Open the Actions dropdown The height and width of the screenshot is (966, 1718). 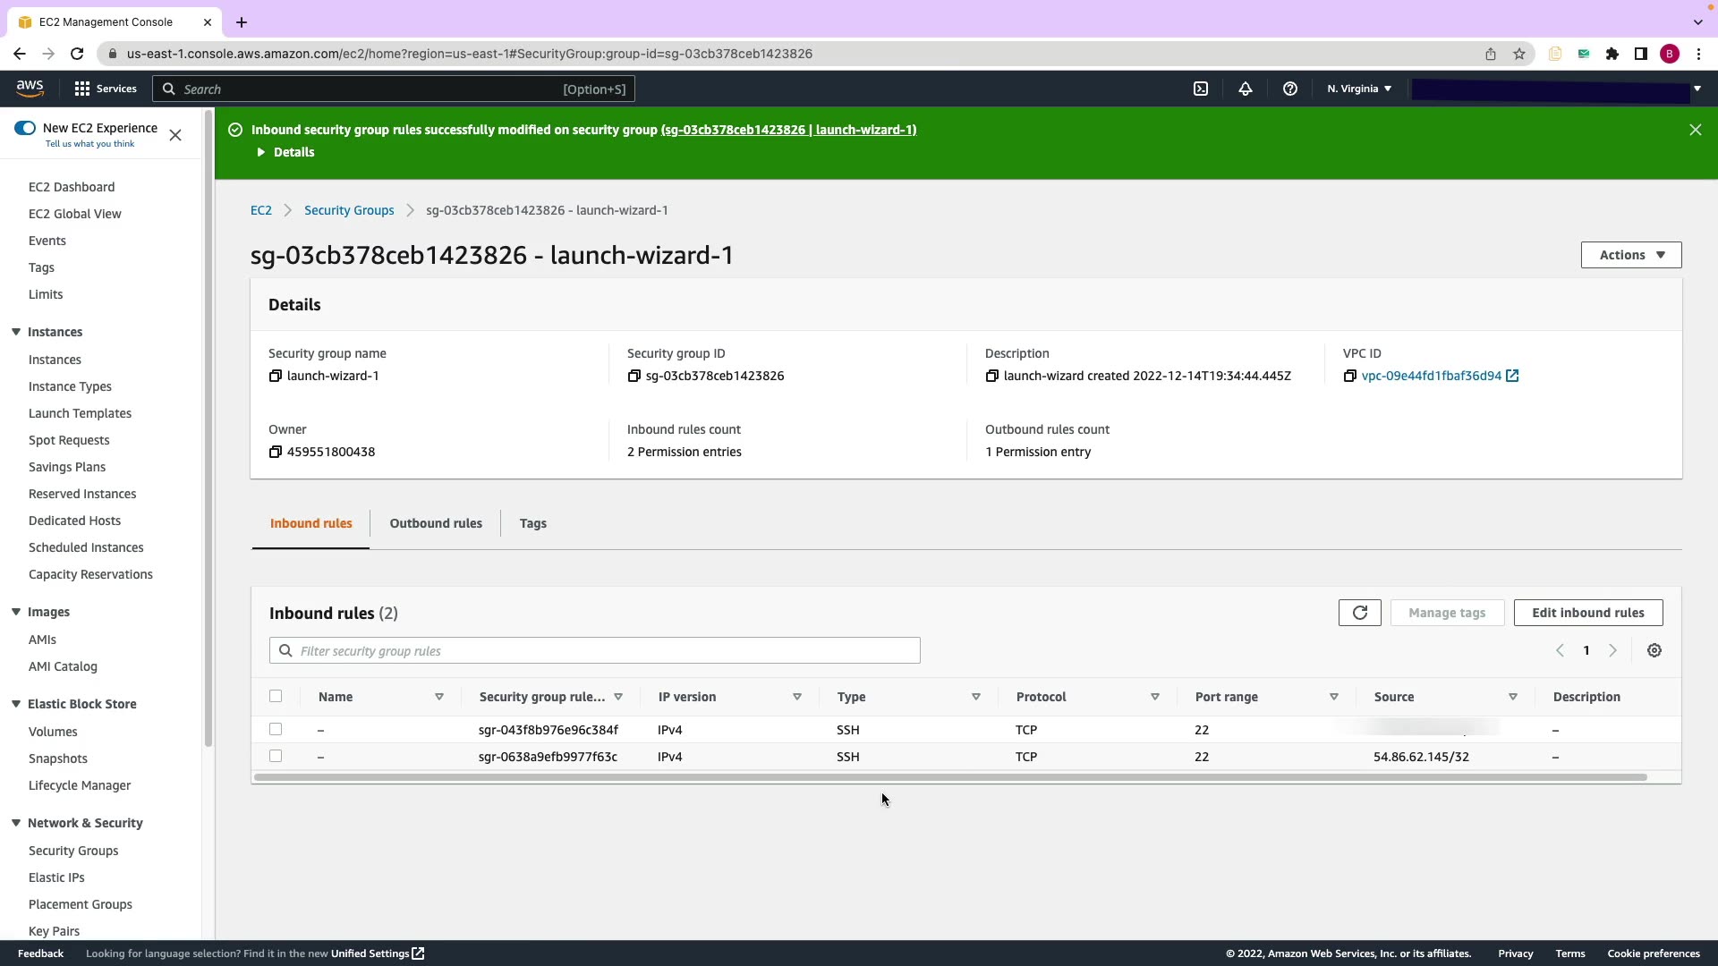click(1630, 255)
